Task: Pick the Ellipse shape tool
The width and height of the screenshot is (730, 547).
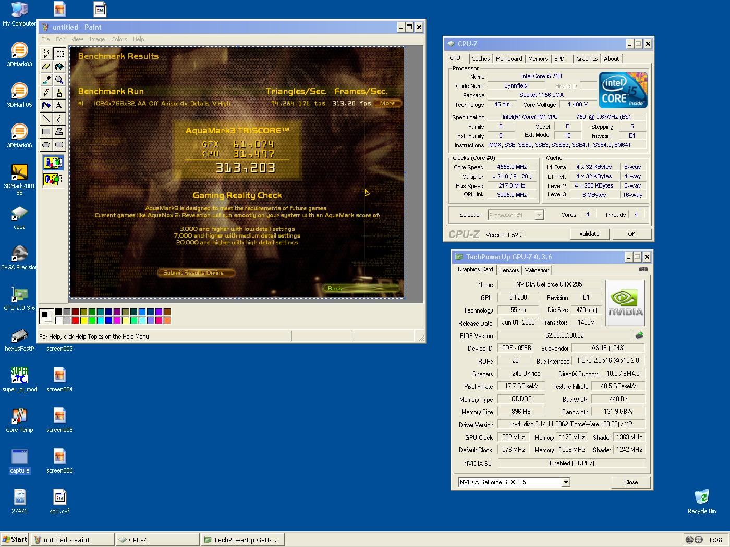Action: point(46,145)
